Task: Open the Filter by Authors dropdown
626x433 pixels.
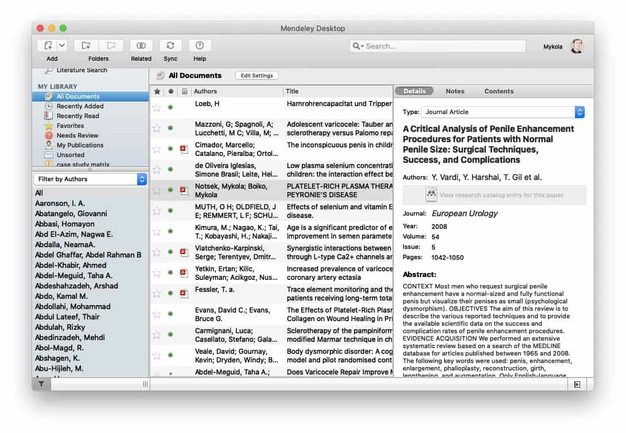Action: [91, 179]
